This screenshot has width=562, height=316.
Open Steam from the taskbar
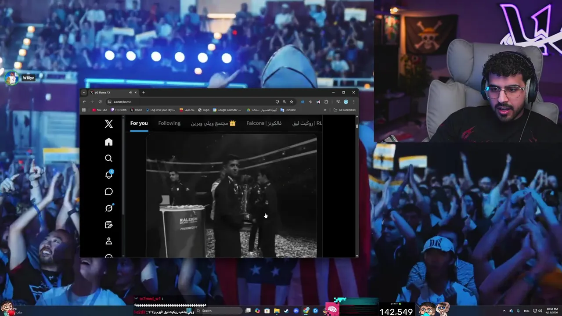[286, 311]
